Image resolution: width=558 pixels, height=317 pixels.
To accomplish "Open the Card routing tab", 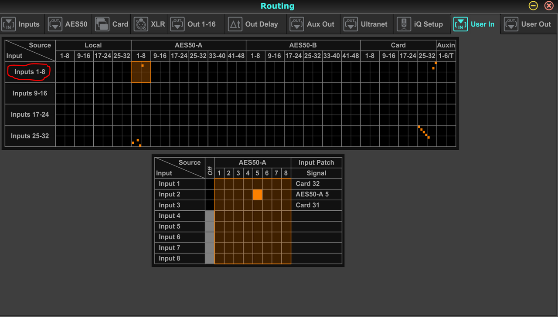I will (x=112, y=24).
